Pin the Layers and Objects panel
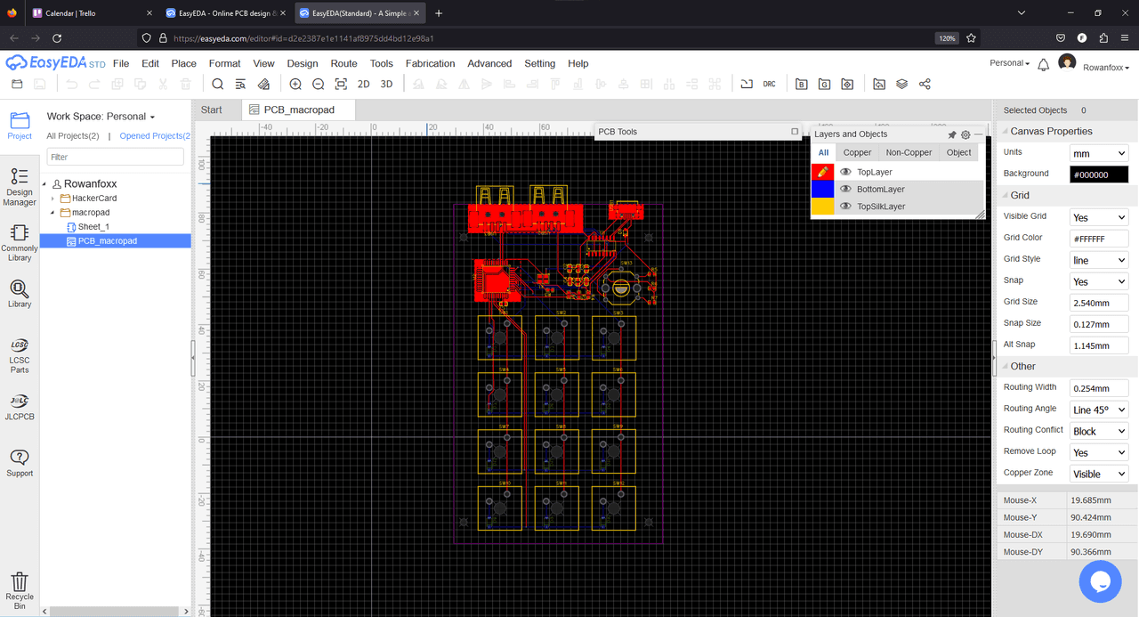Image resolution: width=1139 pixels, height=617 pixels. pyautogui.click(x=951, y=134)
